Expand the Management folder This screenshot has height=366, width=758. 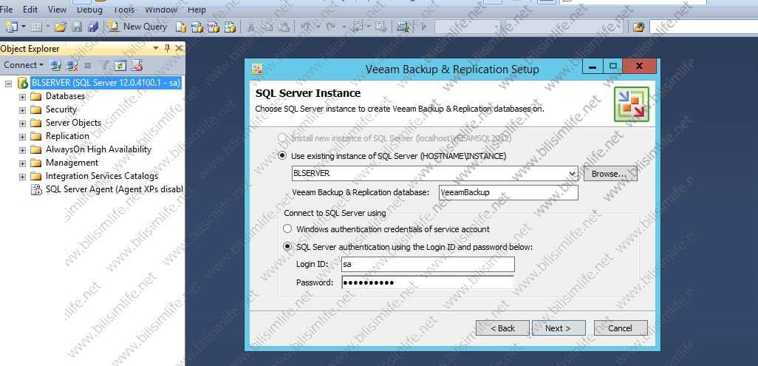tap(22, 163)
